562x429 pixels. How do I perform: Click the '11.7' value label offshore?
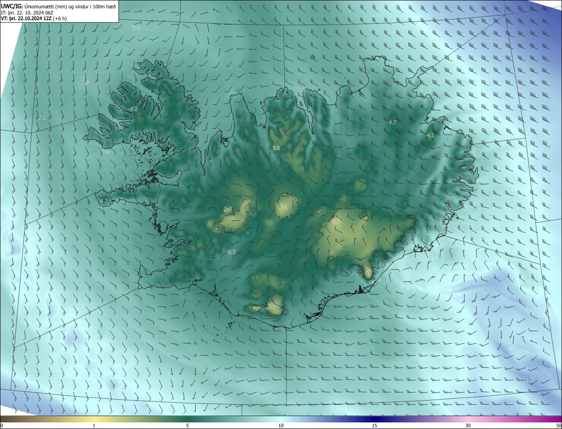click(528, 380)
